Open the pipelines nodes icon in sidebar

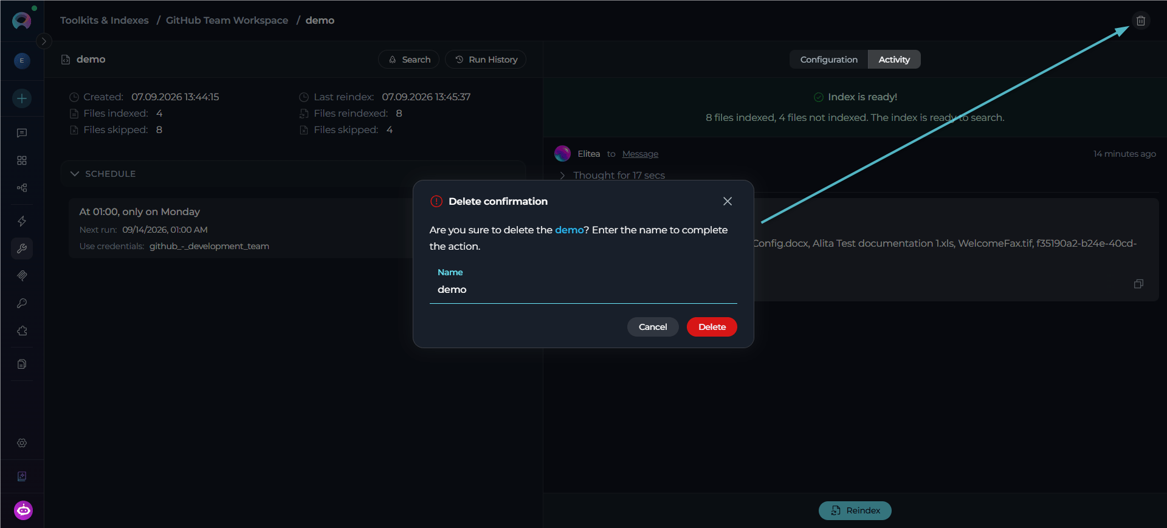coord(22,188)
